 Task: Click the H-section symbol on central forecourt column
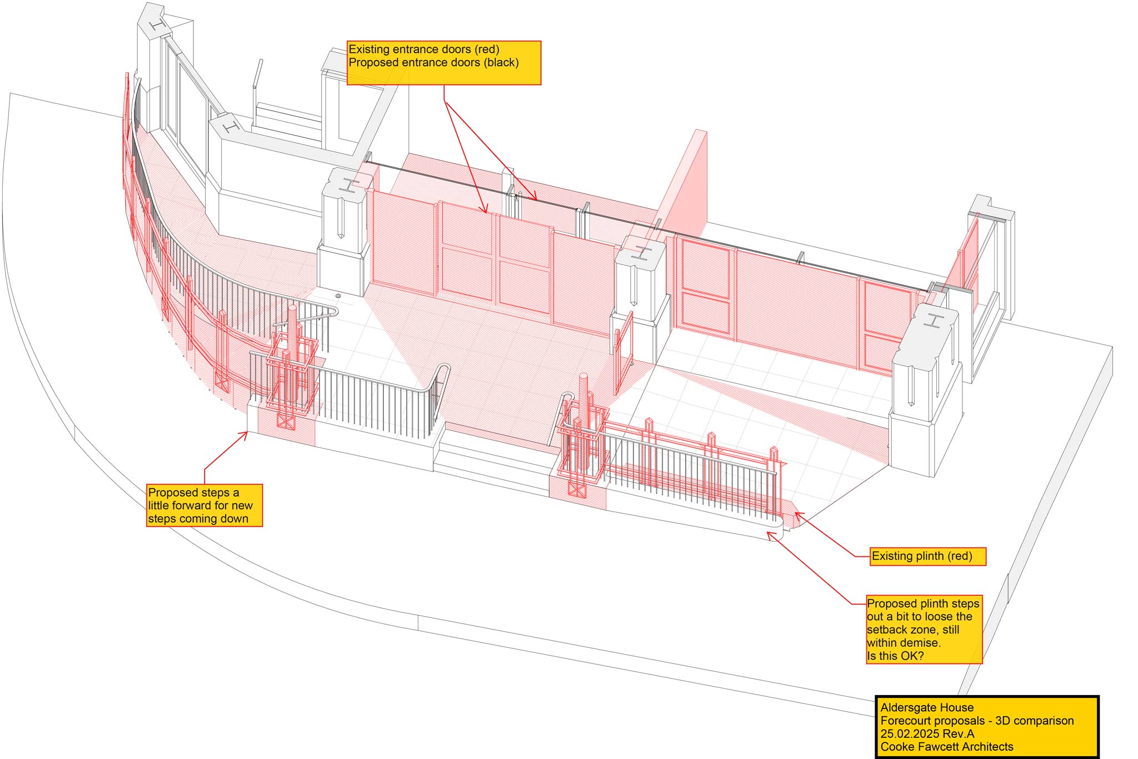click(642, 252)
